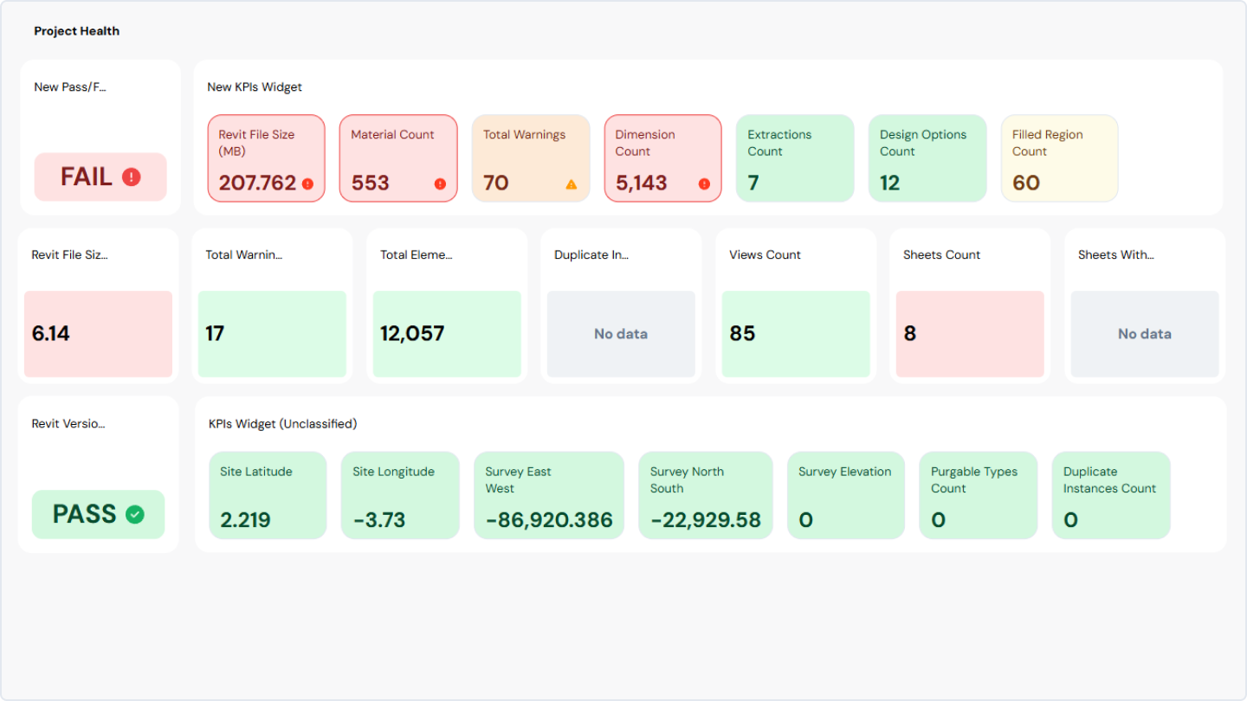Click the green checkmark icon on PASS badge
1247x701 pixels.
[134, 514]
